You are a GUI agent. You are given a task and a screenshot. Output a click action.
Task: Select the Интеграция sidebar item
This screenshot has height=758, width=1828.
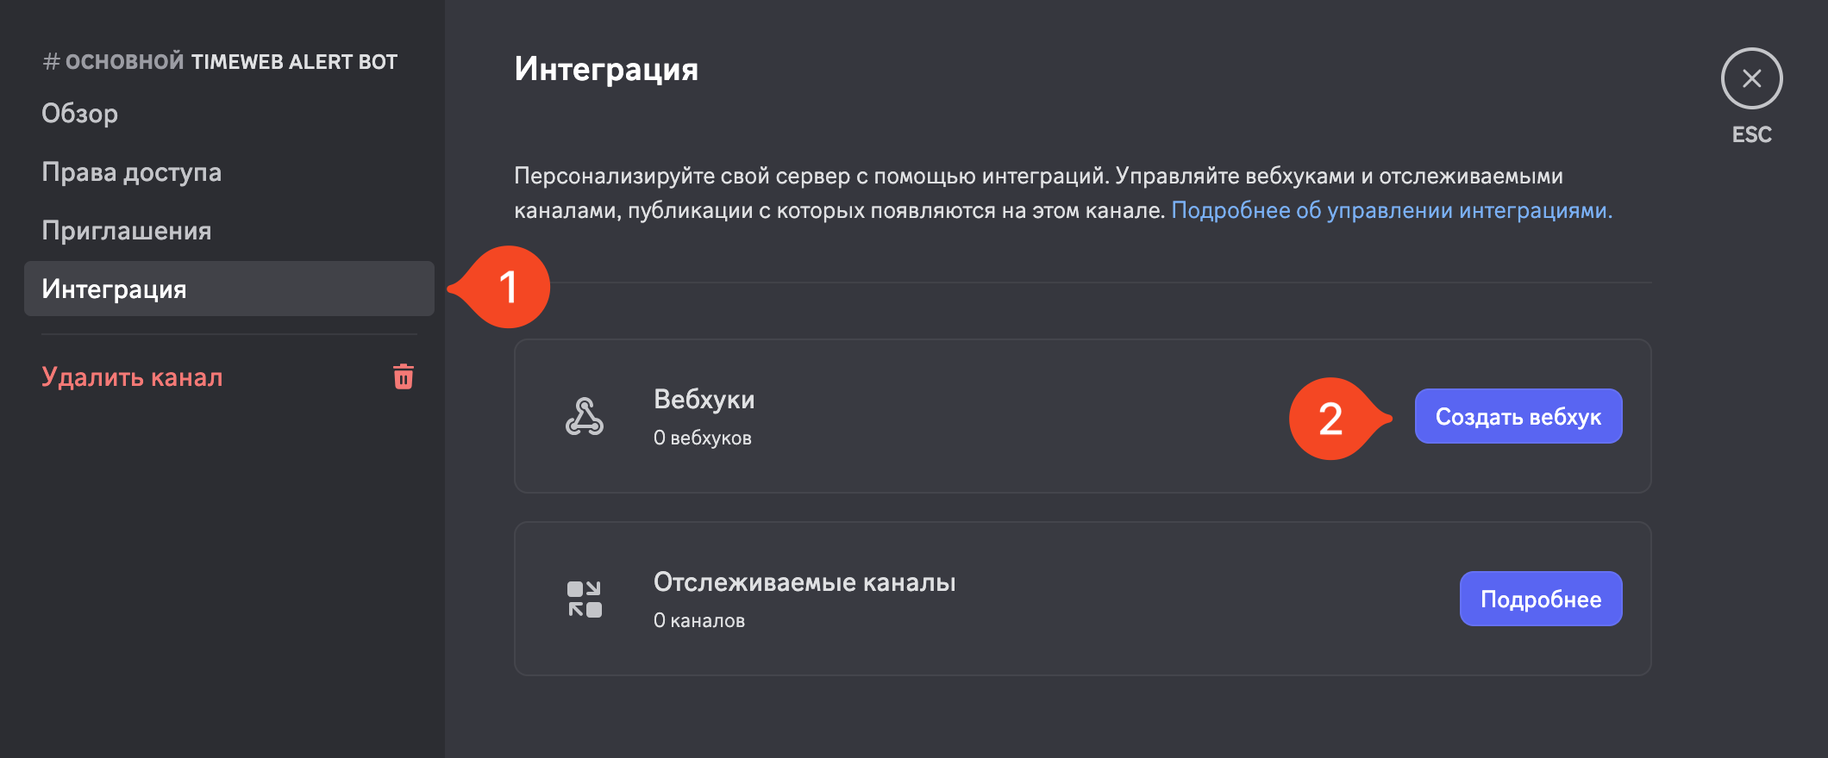point(228,289)
